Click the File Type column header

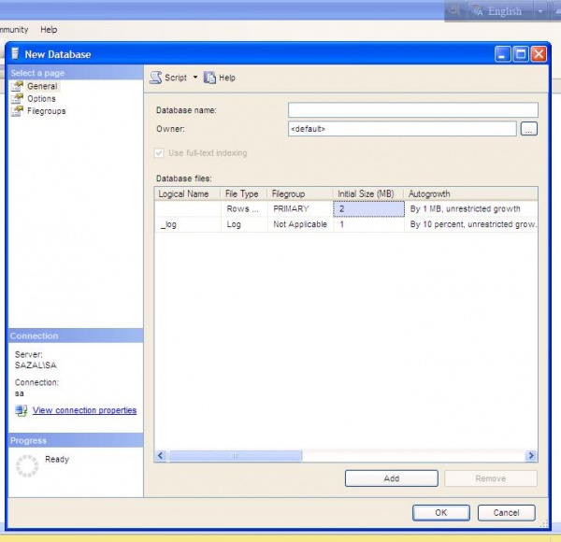tap(244, 193)
